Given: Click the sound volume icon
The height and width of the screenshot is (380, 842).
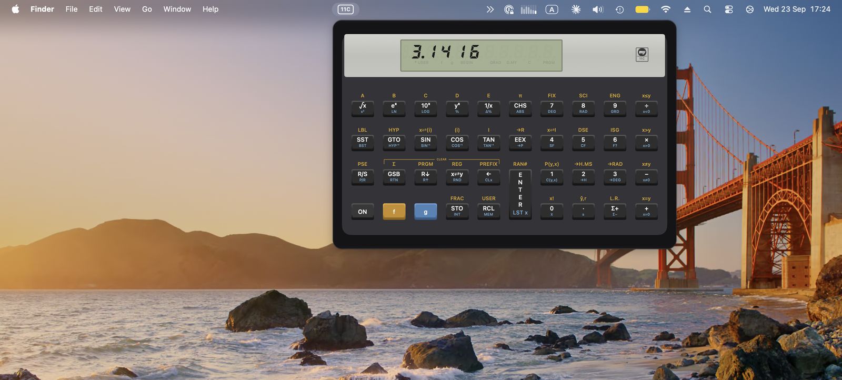Looking at the screenshot, I should coord(598,9).
